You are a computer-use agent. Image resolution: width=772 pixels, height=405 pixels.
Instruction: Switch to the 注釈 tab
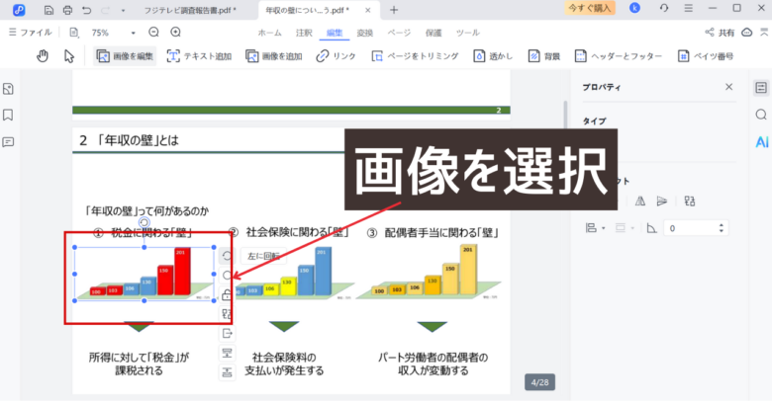304,33
